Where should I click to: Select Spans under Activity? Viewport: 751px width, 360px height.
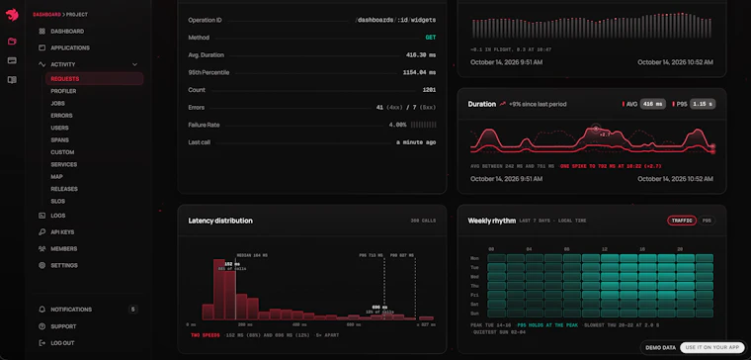click(59, 140)
